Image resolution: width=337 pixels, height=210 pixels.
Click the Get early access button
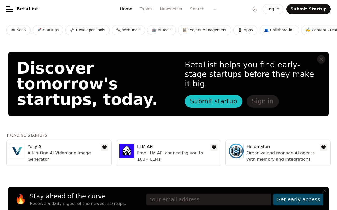pos(298,199)
